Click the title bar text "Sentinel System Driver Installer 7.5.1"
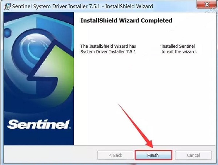Screen dimensions: 218x165 point(56,7)
